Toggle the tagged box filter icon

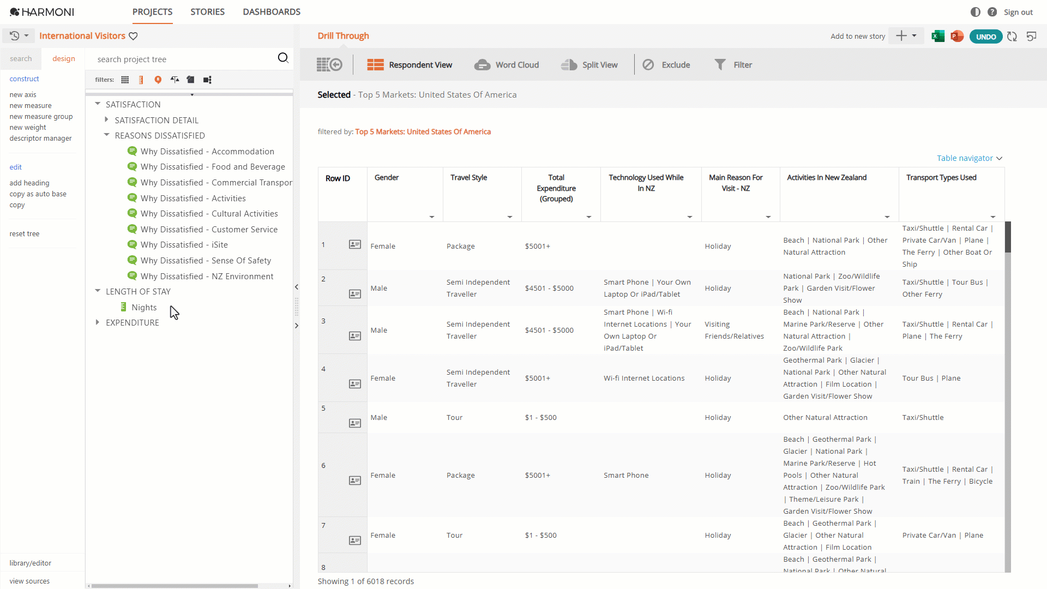click(x=190, y=80)
